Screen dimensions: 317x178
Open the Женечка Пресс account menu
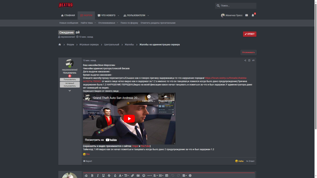pos(232,15)
